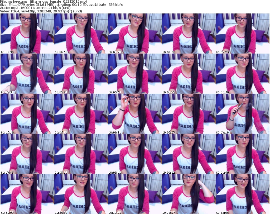Select the thumbnail frame at 00:06:18
This screenshot has height=214, width=270.
click(x=135, y=114)
